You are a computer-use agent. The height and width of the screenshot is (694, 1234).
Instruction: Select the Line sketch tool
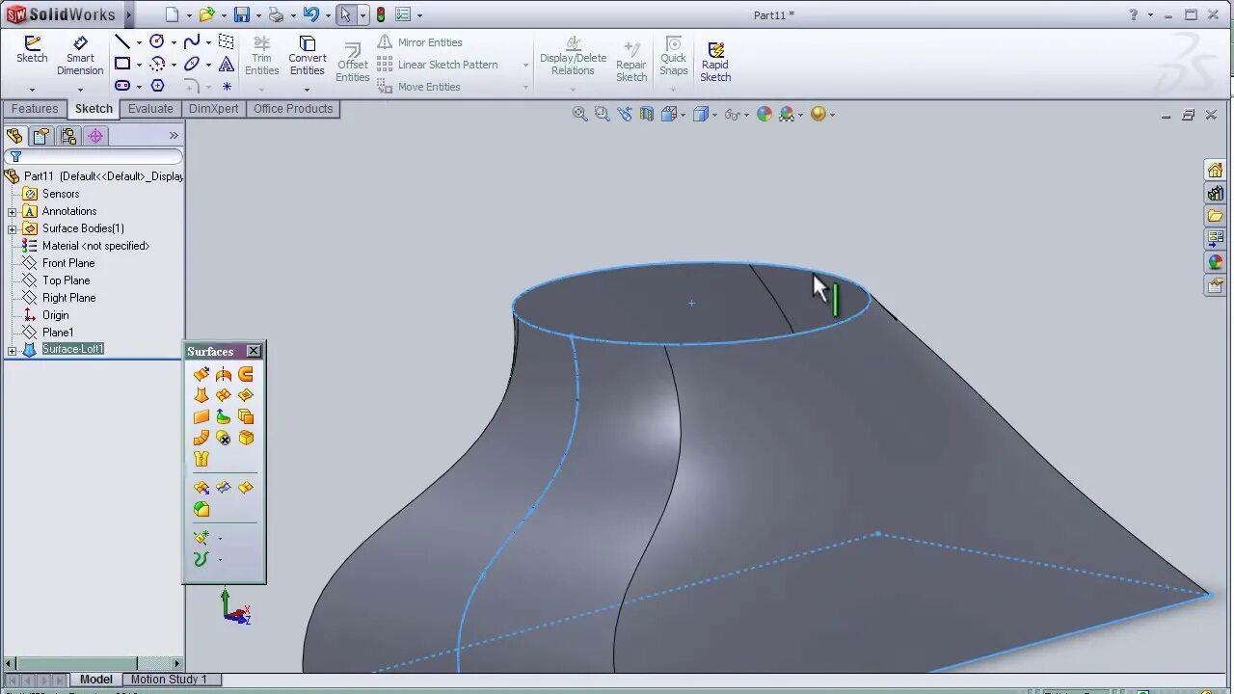point(122,42)
